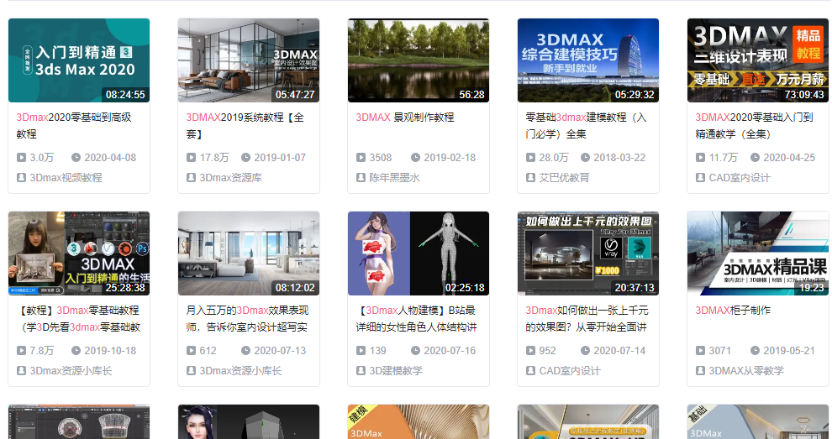Visit uploader 陈年黑墨水
Viewport: 832px width, 439px height.
(x=395, y=178)
